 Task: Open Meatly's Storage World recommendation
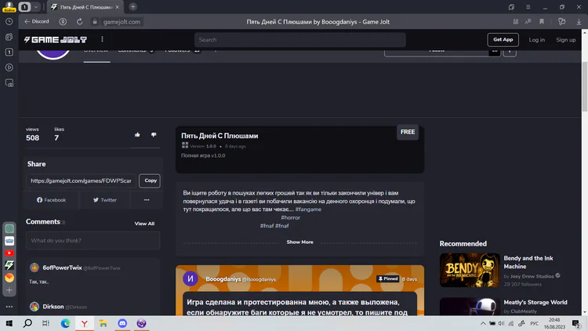pyautogui.click(x=535, y=303)
